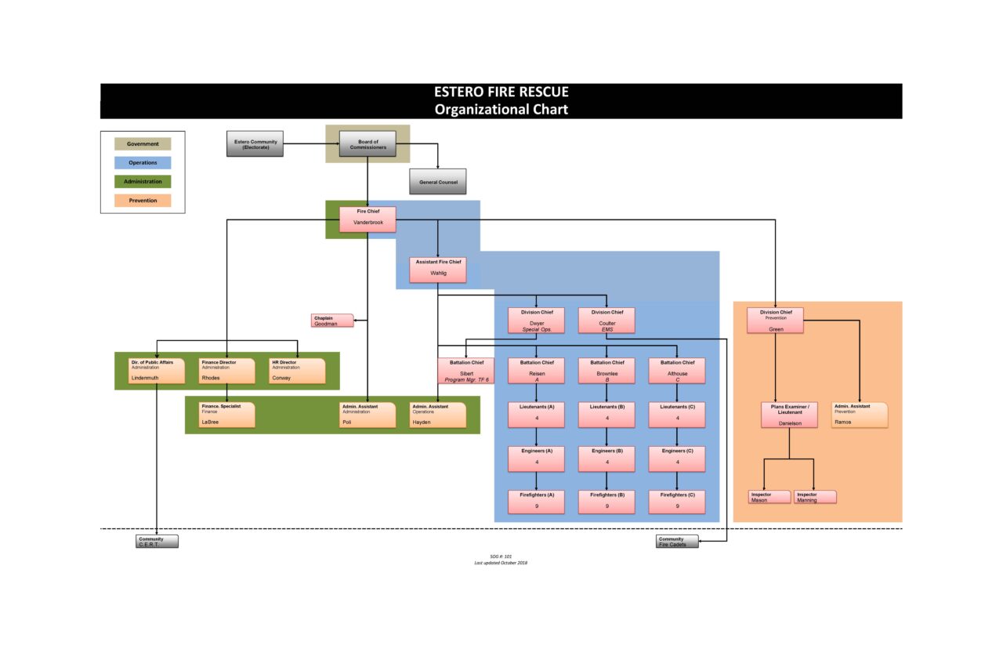The height and width of the screenshot is (649, 1003).
Task: Click Battalion Chief Reisen A box
Action: click(x=536, y=370)
